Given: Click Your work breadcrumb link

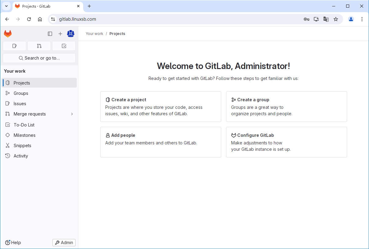Looking at the screenshot, I should coord(94,34).
